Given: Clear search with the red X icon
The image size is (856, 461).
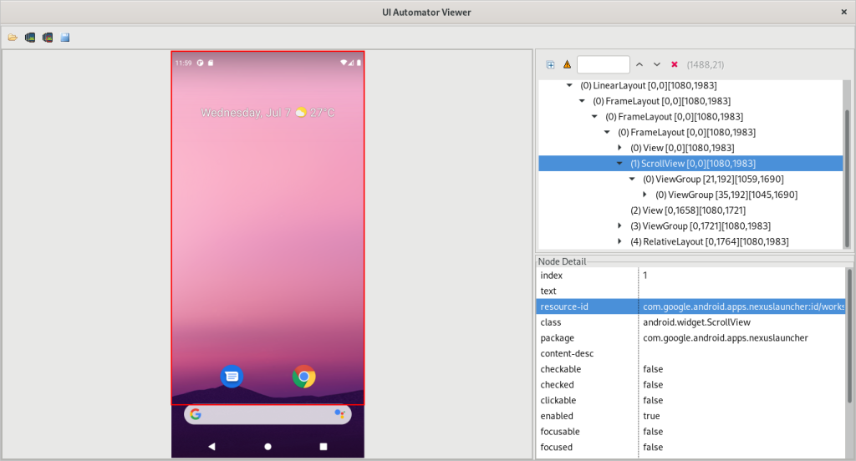Looking at the screenshot, I should click(x=675, y=64).
